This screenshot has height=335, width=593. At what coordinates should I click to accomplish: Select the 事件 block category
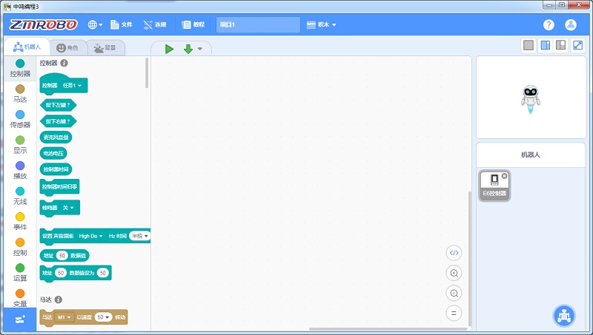(x=20, y=221)
